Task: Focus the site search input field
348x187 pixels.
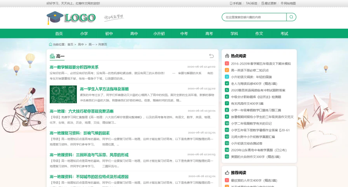Action: 254,17
